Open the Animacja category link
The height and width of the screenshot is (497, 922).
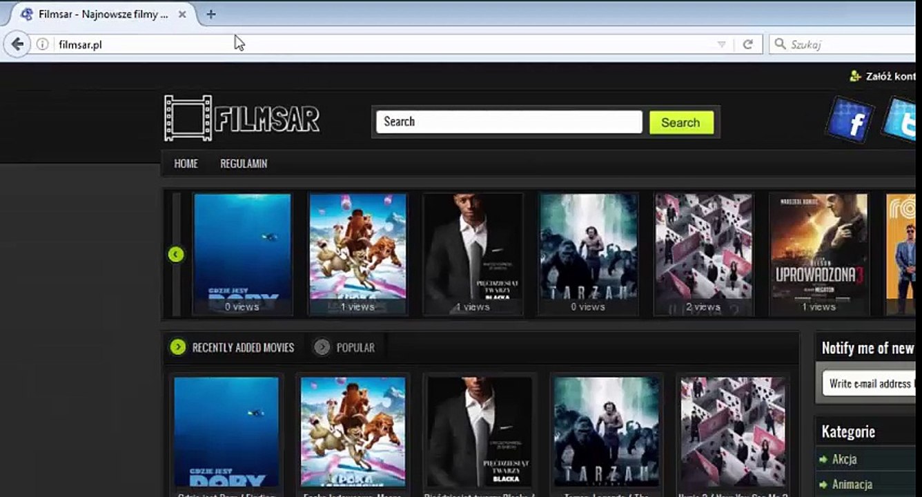point(852,485)
